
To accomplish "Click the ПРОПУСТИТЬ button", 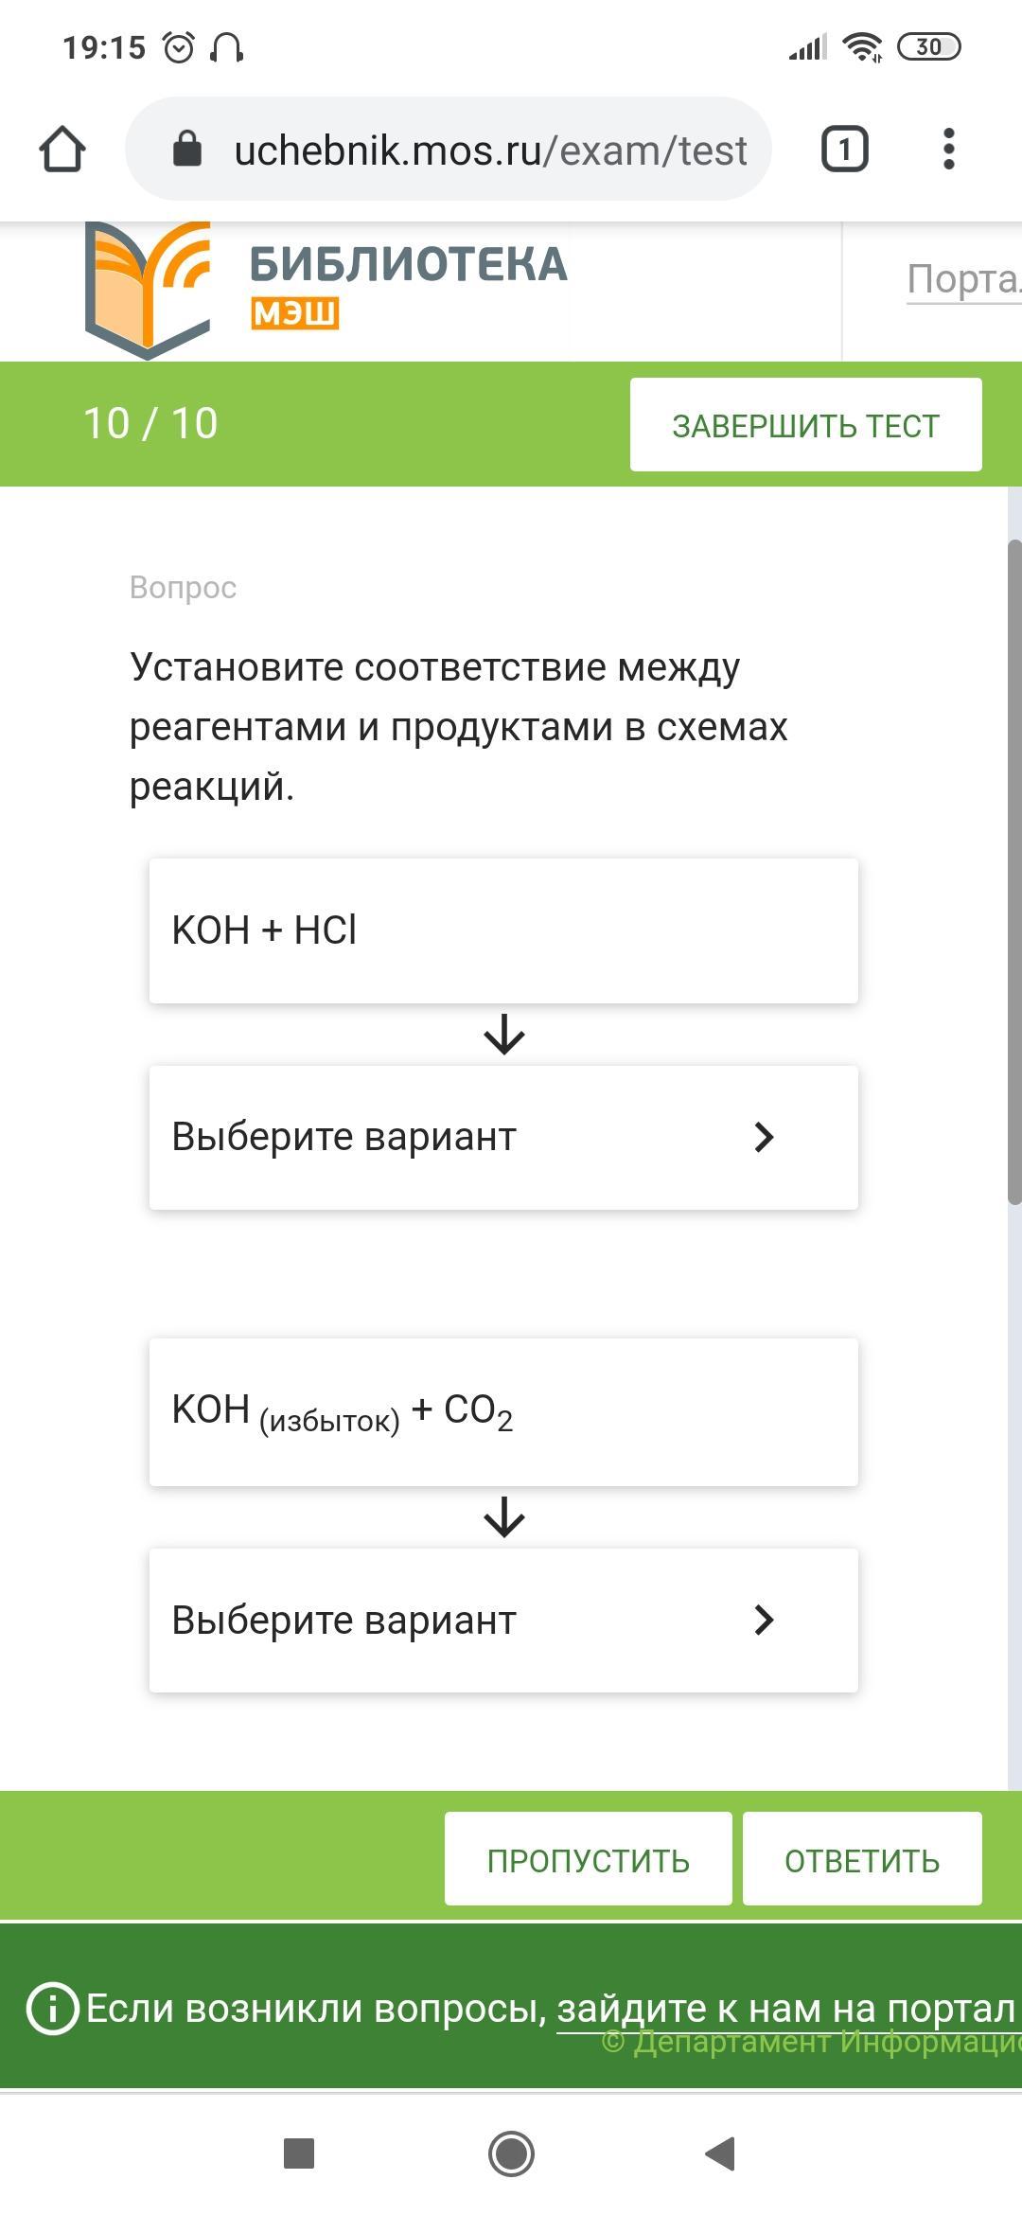I will [589, 1859].
